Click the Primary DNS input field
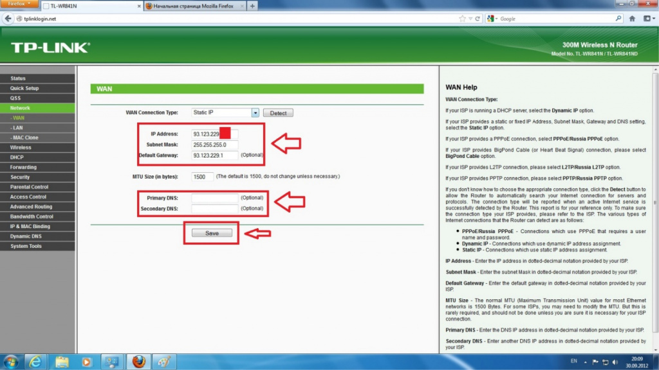This screenshot has height=370, width=659. 215,198
